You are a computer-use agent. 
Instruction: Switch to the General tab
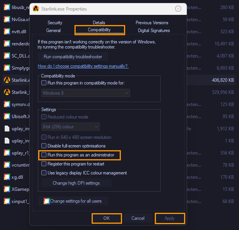(x=53, y=31)
